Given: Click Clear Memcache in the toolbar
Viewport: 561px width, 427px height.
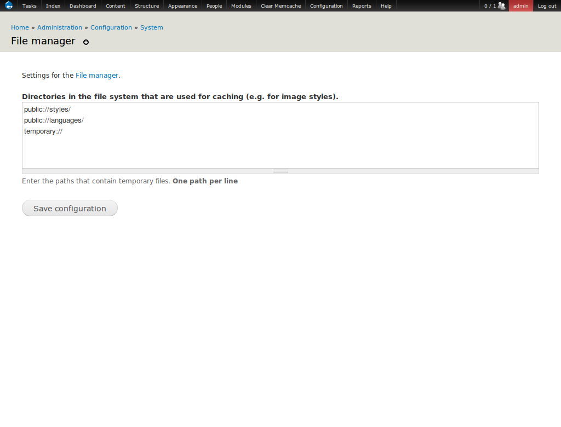Looking at the screenshot, I should 280,6.
